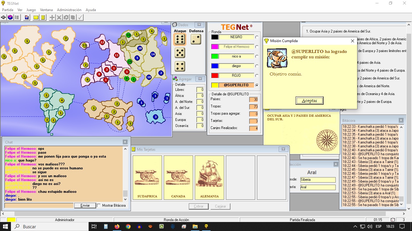Click the floppy disk save icon
Screen dimensions: 412x231
[27, 17]
